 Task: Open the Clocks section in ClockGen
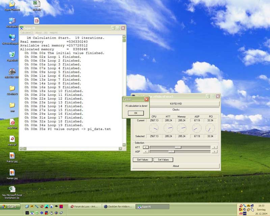click(x=176, y=110)
